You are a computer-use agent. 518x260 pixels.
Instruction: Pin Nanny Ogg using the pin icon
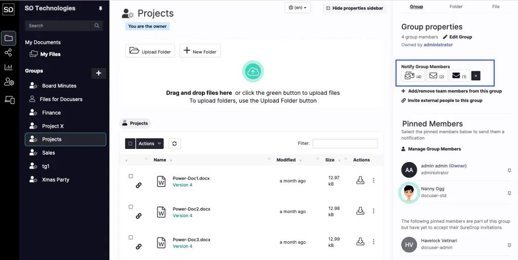click(509, 193)
